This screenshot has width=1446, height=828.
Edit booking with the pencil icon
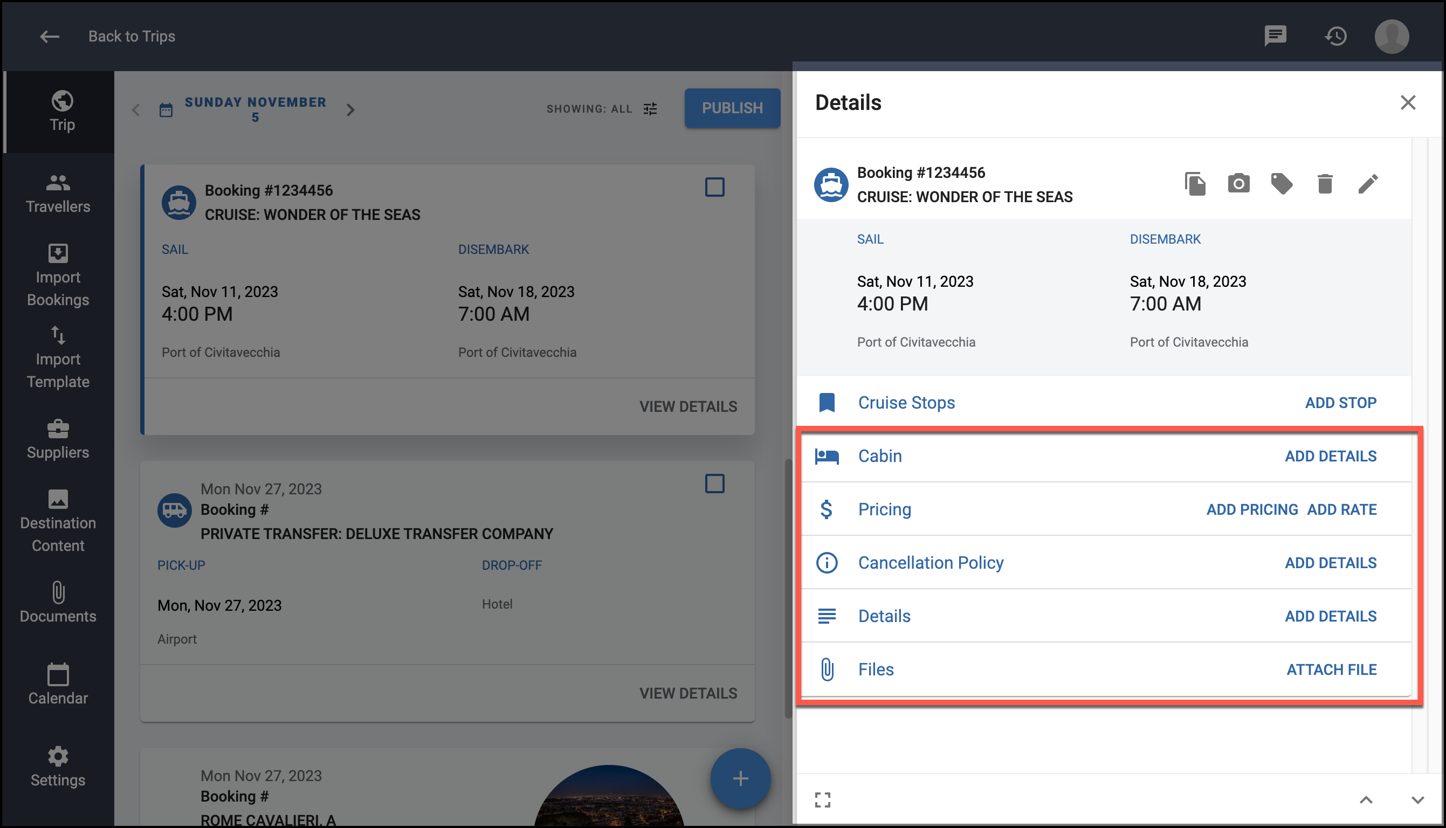[x=1368, y=184]
